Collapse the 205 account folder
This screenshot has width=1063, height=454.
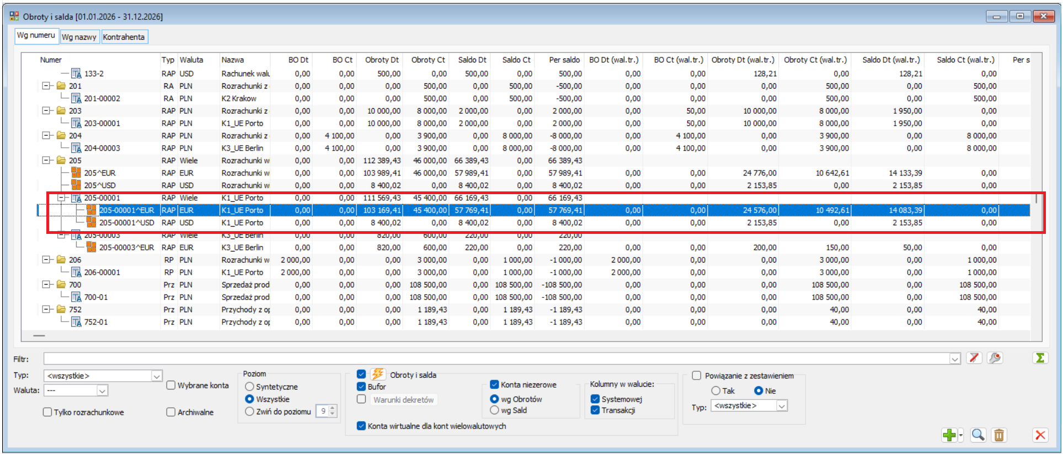(46, 161)
